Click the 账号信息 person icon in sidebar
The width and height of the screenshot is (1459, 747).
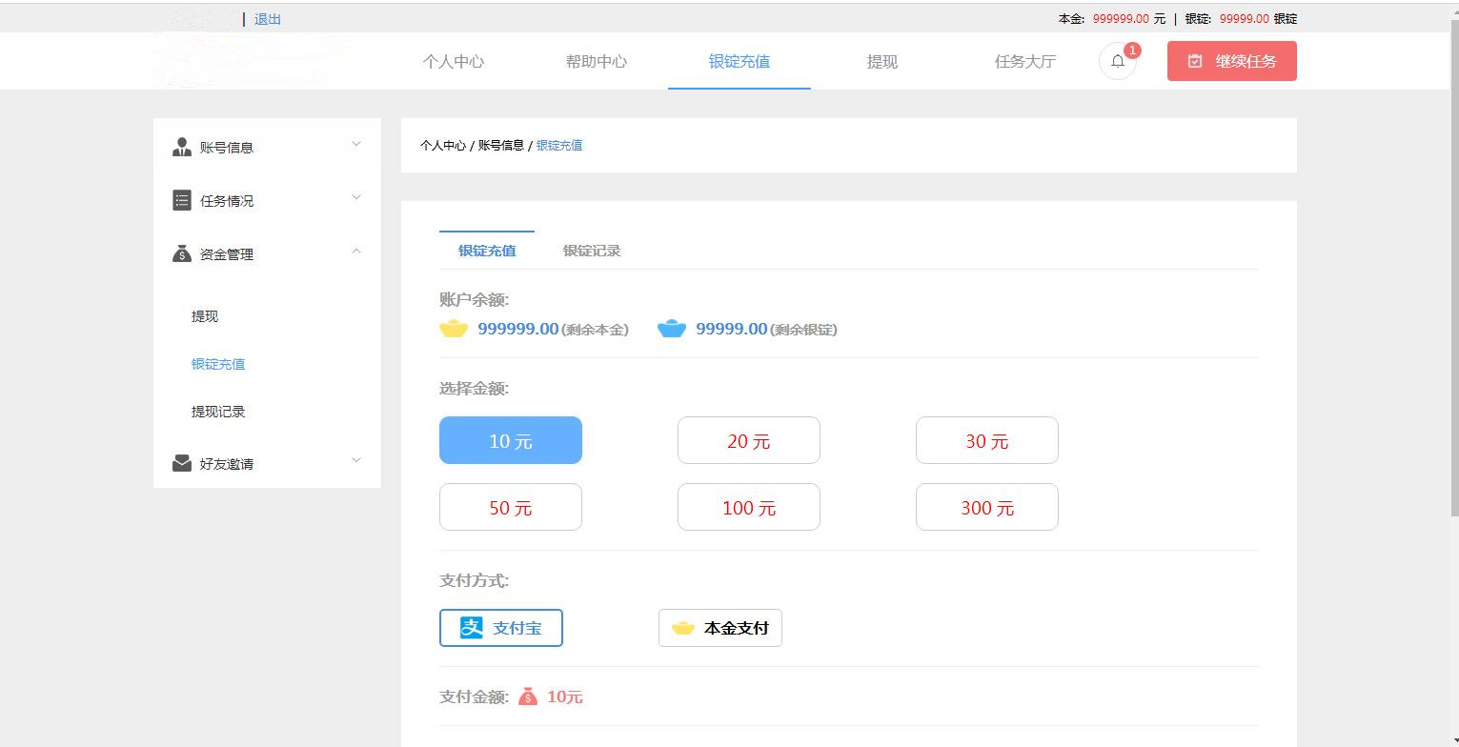click(x=182, y=147)
